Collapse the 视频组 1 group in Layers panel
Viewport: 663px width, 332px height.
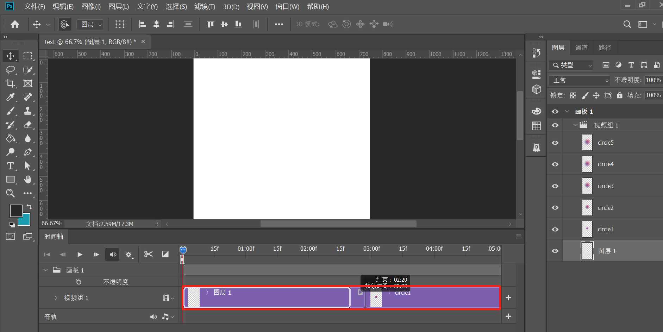point(575,125)
